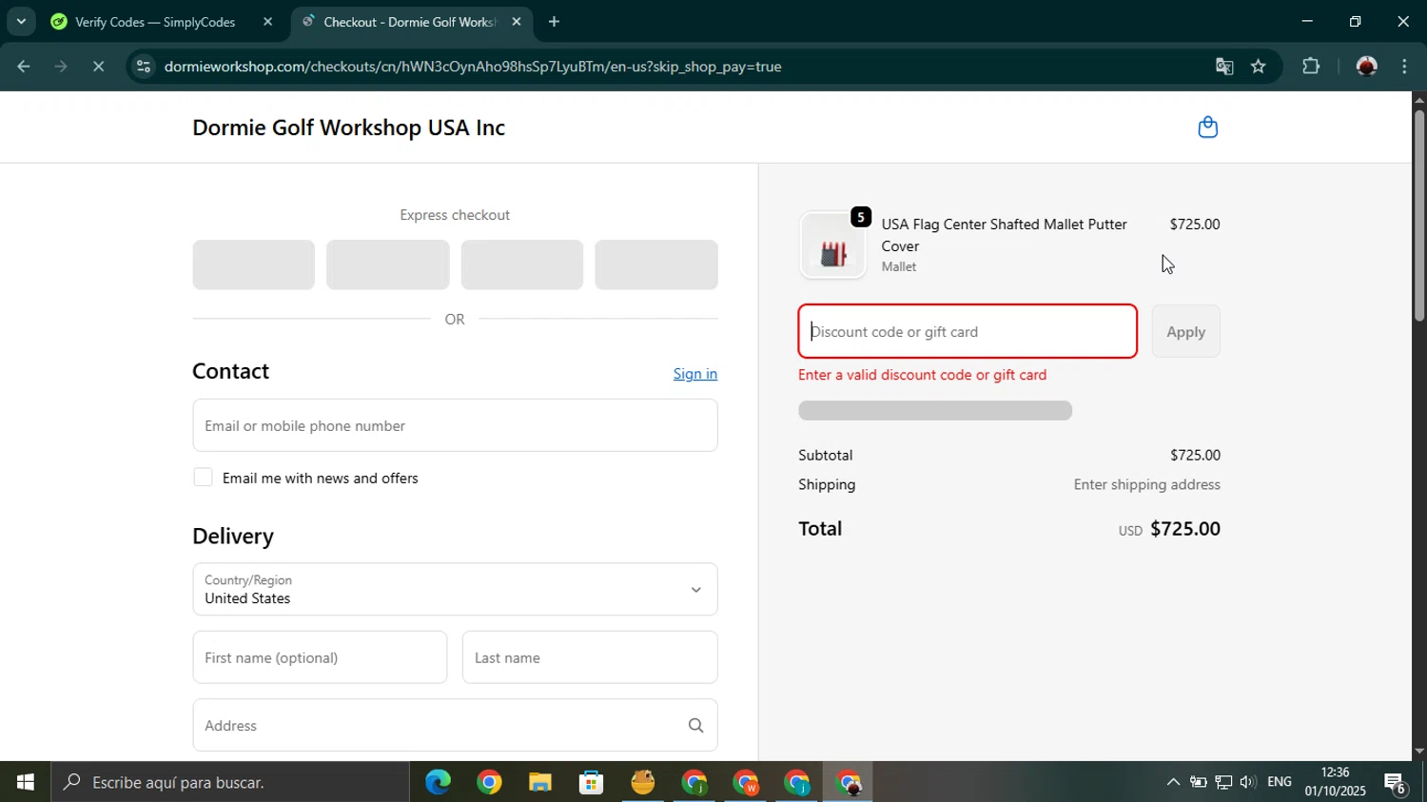
Task: Click the USA Flag Center Shafted Mallet product name
Action: (x=1004, y=235)
